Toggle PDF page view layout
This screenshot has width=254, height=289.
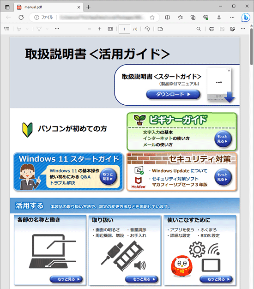point(160,29)
